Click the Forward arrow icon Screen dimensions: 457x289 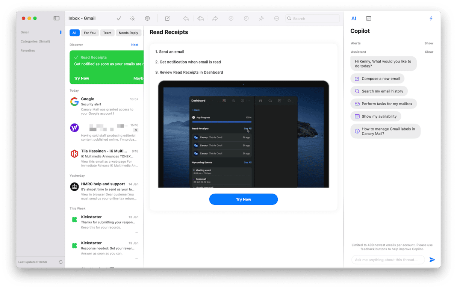[x=215, y=18]
